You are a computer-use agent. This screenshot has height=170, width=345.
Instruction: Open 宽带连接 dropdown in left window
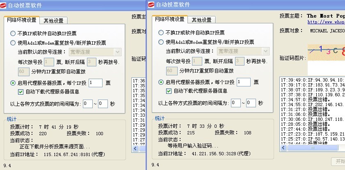click(95, 52)
